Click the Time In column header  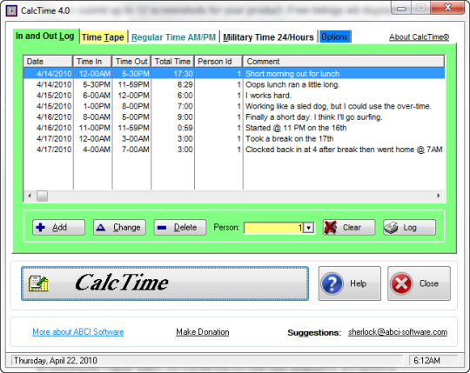pos(92,62)
